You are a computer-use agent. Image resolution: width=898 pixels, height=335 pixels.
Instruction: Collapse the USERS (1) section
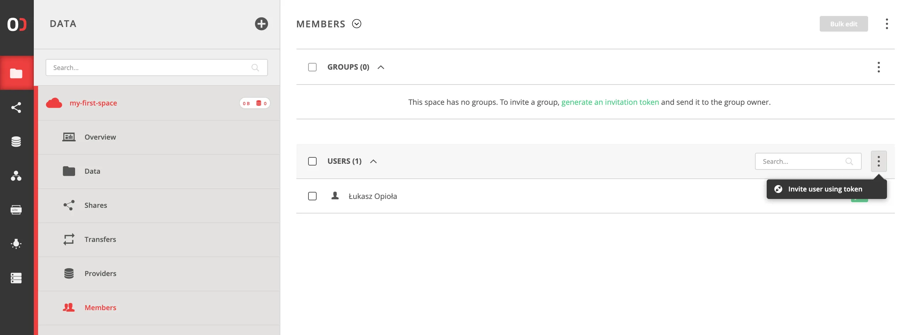pyautogui.click(x=374, y=161)
